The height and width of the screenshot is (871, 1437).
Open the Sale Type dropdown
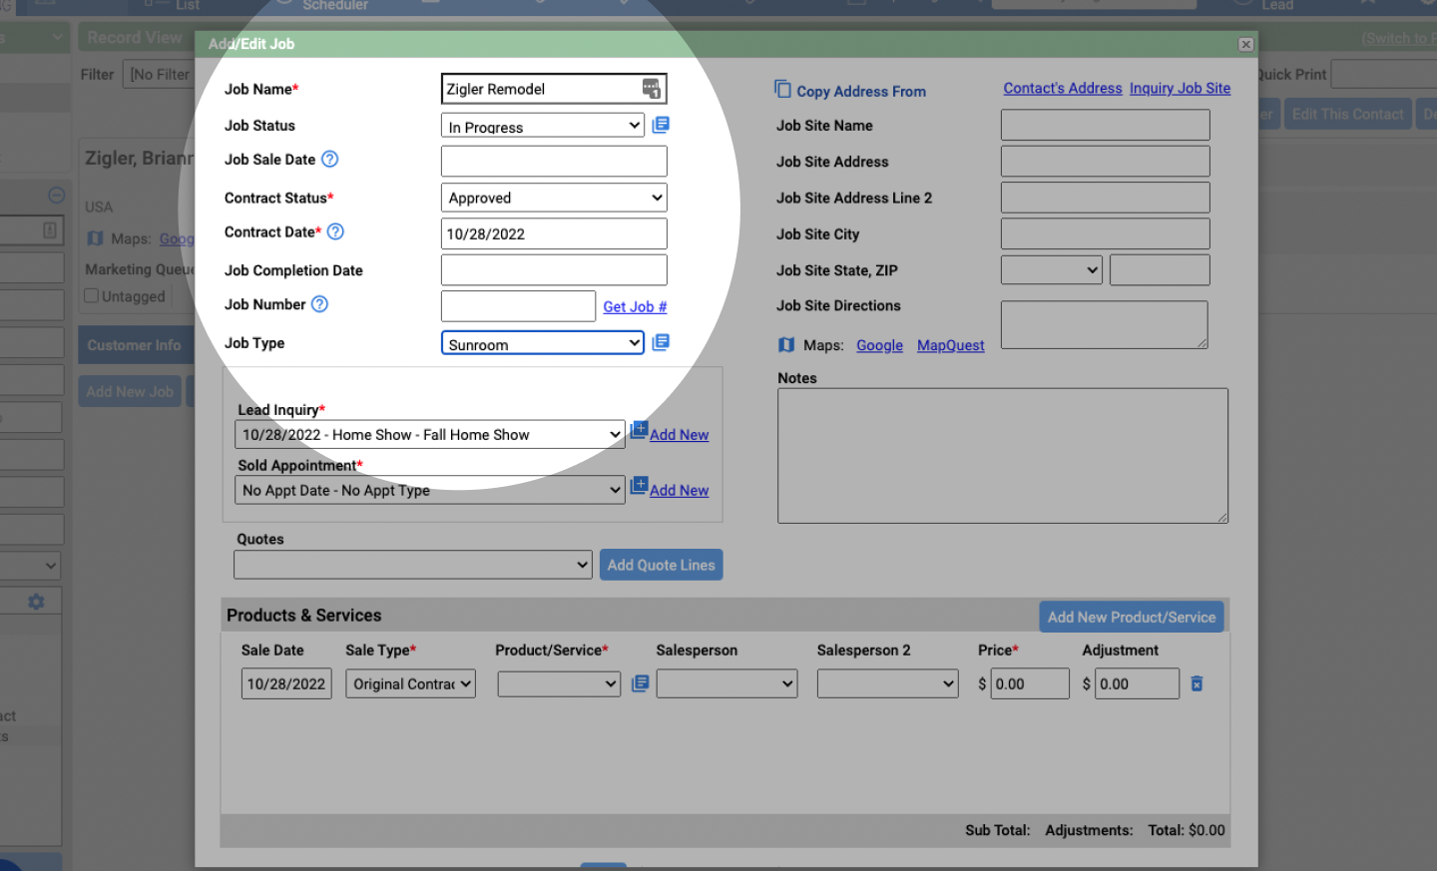[411, 683]
